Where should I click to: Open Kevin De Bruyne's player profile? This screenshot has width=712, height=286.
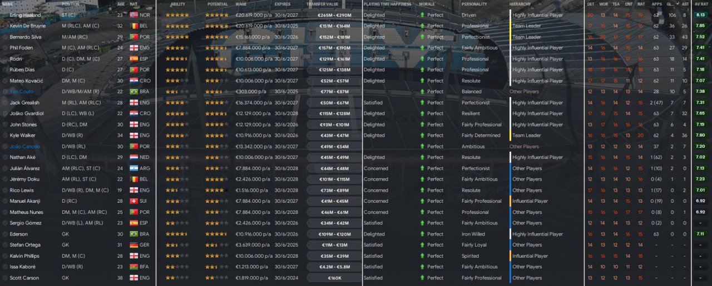point(28,26)
